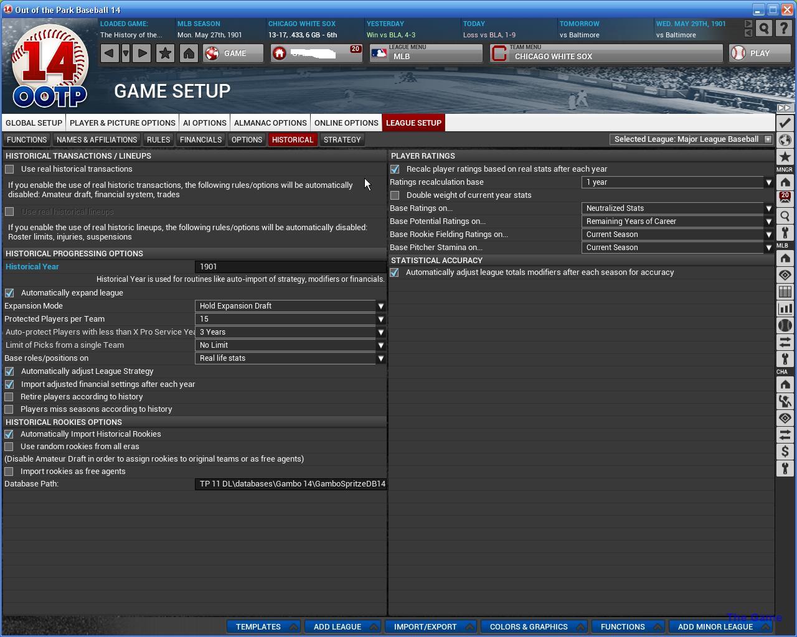Open the dollar sign finances icon
This screenshot has height=637, width=797.
(x=785, y=452)
